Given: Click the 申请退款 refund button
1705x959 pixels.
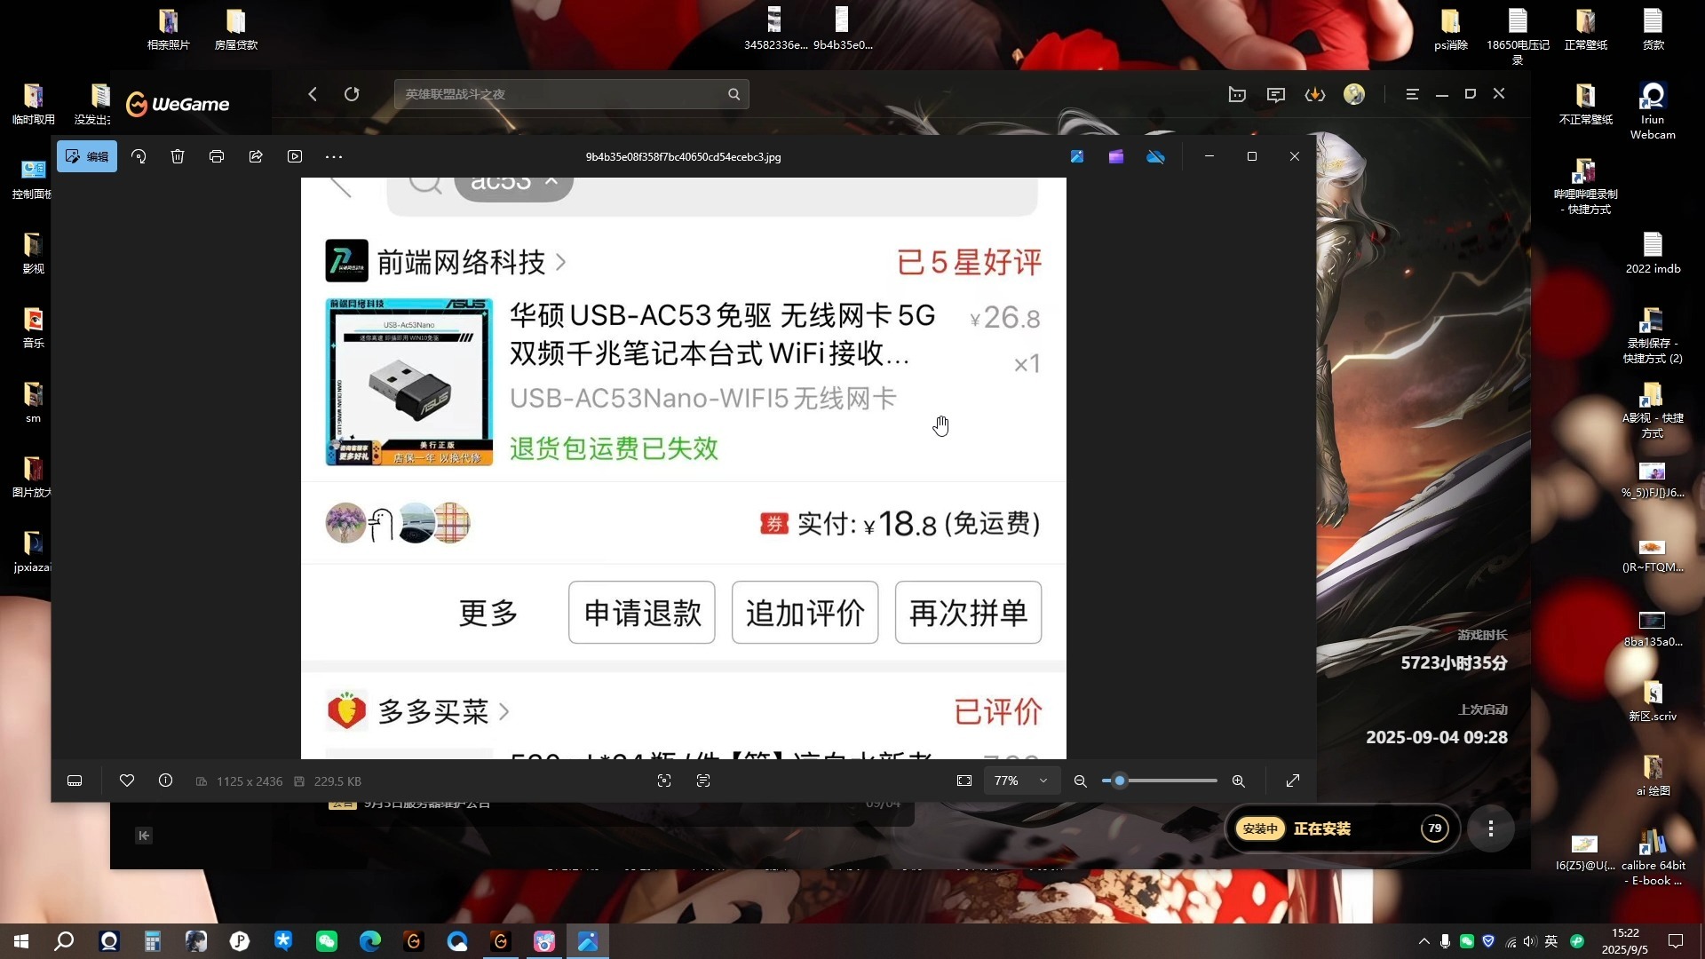Looking at the screenshot, I should (x=641, y=612).
